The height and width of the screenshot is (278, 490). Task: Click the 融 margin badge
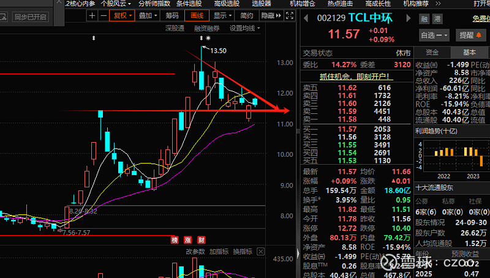(424, 19)
